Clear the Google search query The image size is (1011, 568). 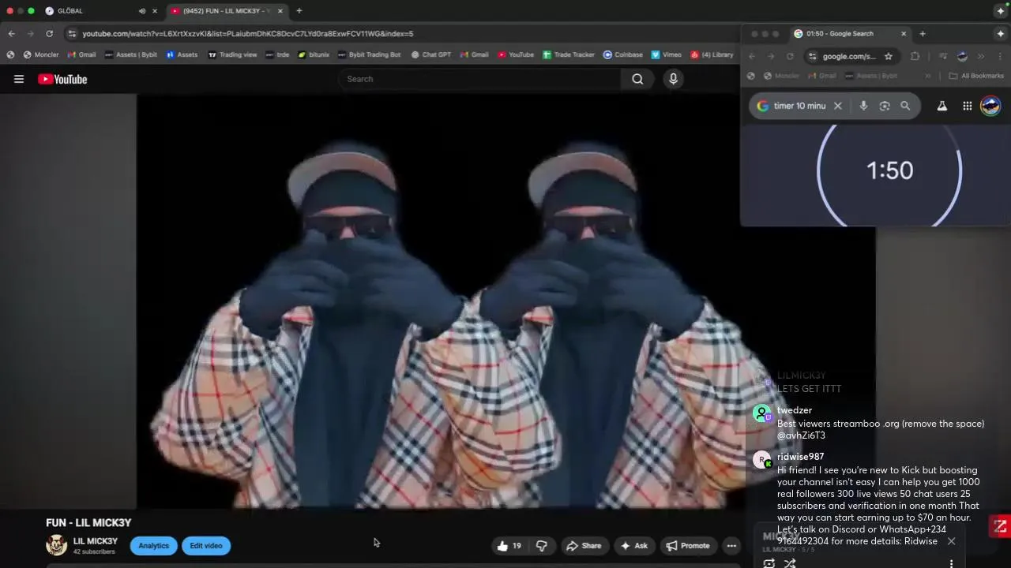point(838,106)
